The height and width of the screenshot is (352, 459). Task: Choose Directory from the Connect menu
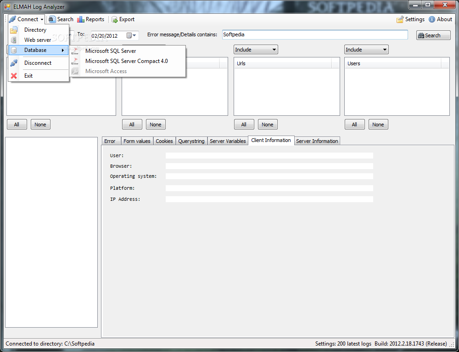point(39,30)
